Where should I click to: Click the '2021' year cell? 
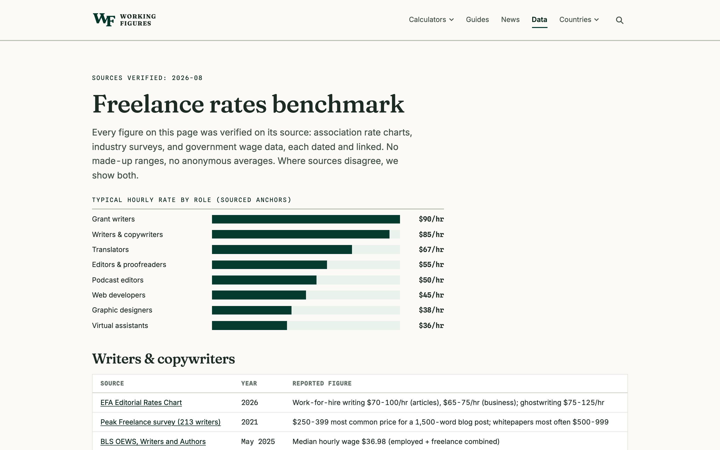(x=249, y=422)
